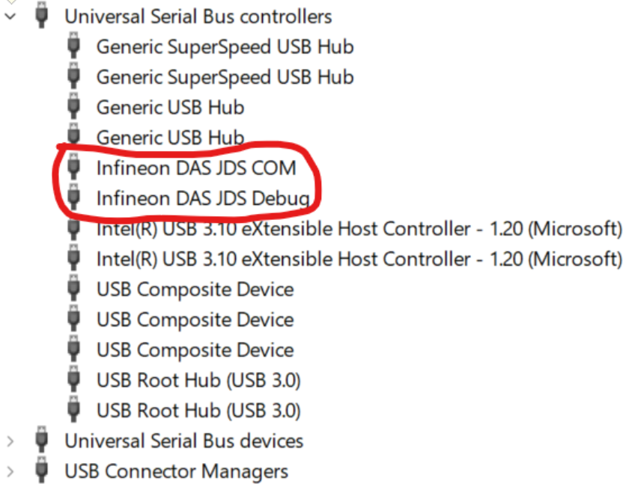
Task: Expand the USB Connector Managers category
Action: 9,471
